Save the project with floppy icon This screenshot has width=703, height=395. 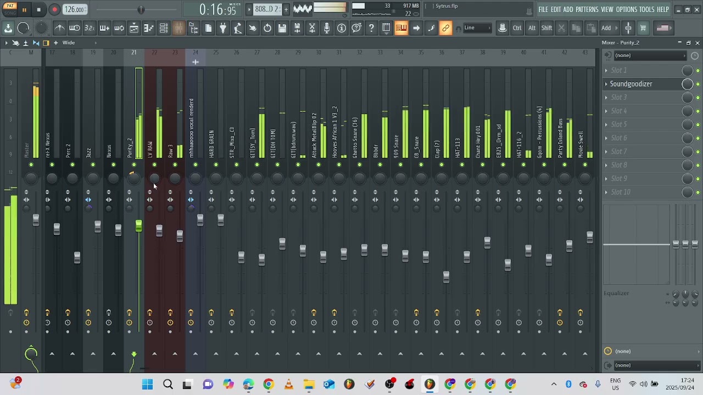pyautogui.click(x=282, y=28)
